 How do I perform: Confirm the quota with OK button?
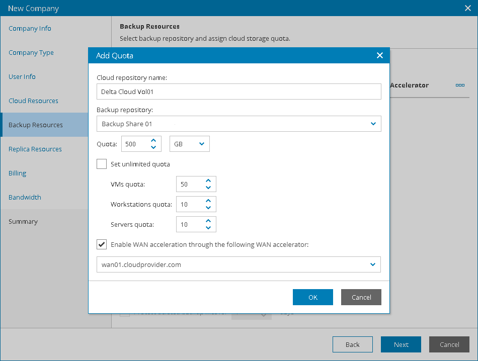click(x=312, y=297)
